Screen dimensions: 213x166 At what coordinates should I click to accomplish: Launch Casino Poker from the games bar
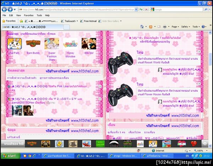click(x=127, y=144)
